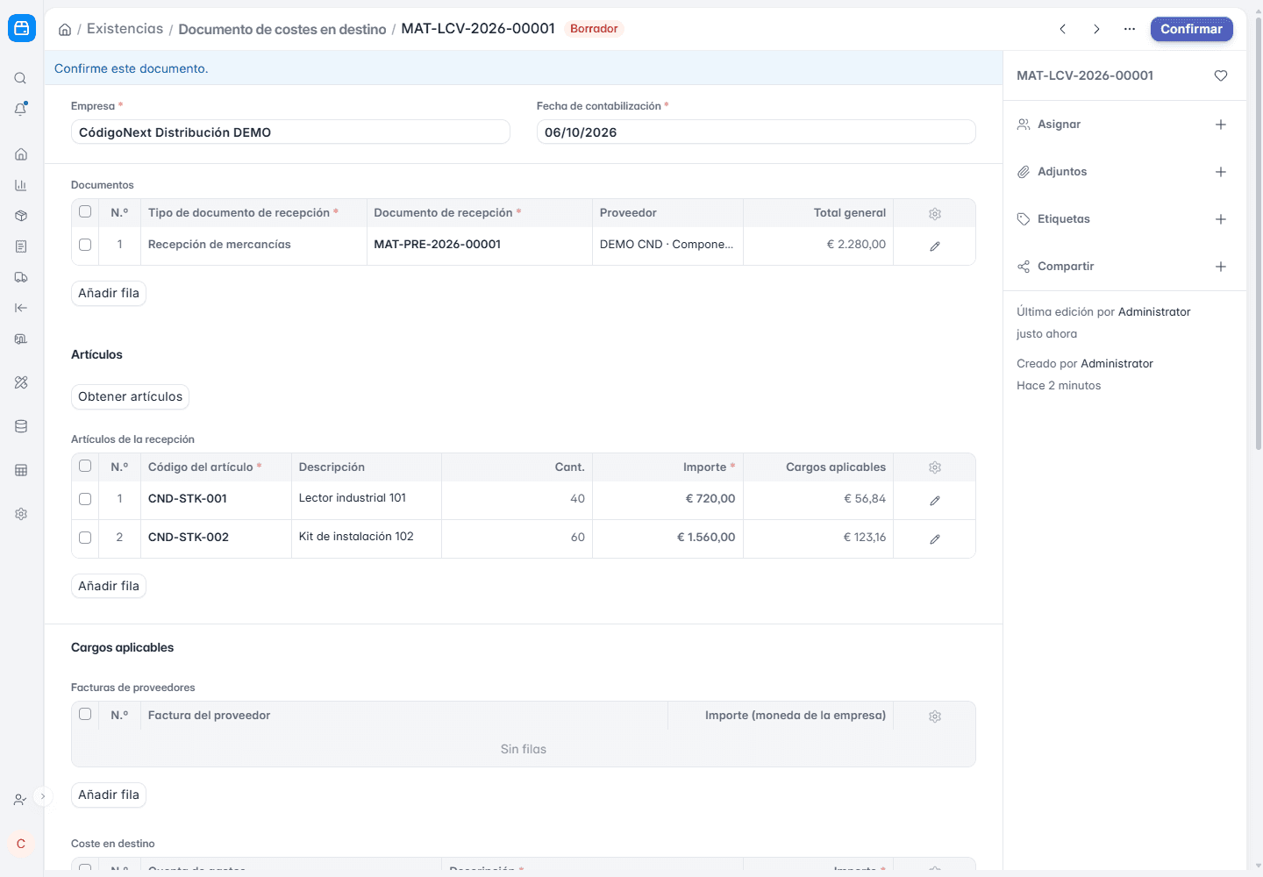
Task: Click the Confirmar button
Action: (1191, 29)
